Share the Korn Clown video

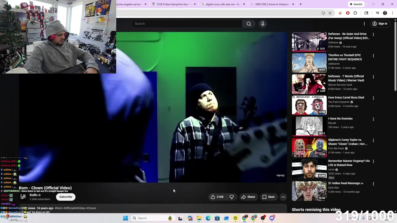pos(248,197)
